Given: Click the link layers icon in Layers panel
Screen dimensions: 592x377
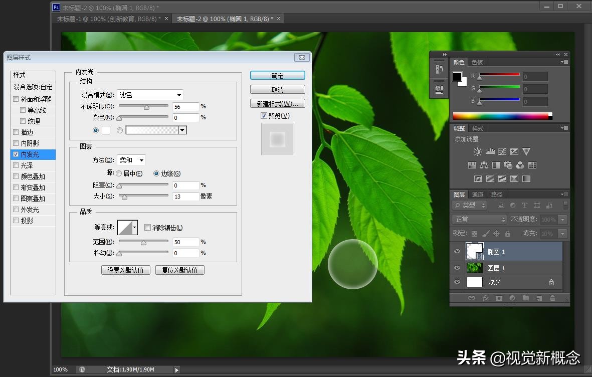Looking at the screenshot, I should [472, 298].
